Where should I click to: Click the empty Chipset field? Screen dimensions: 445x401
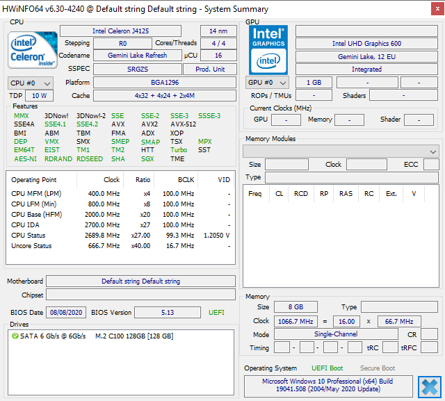click(140, 295)
